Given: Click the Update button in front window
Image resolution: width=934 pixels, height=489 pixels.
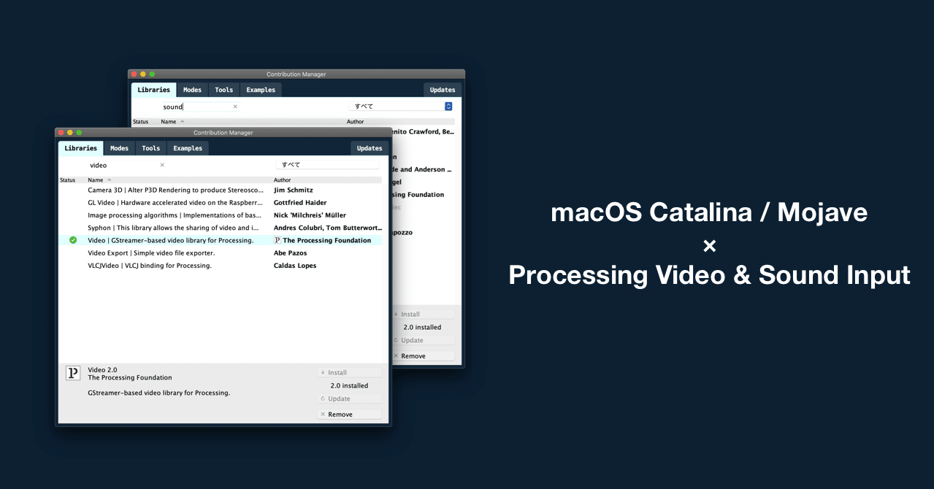Looking at the screenshot, I should point(349,398).
